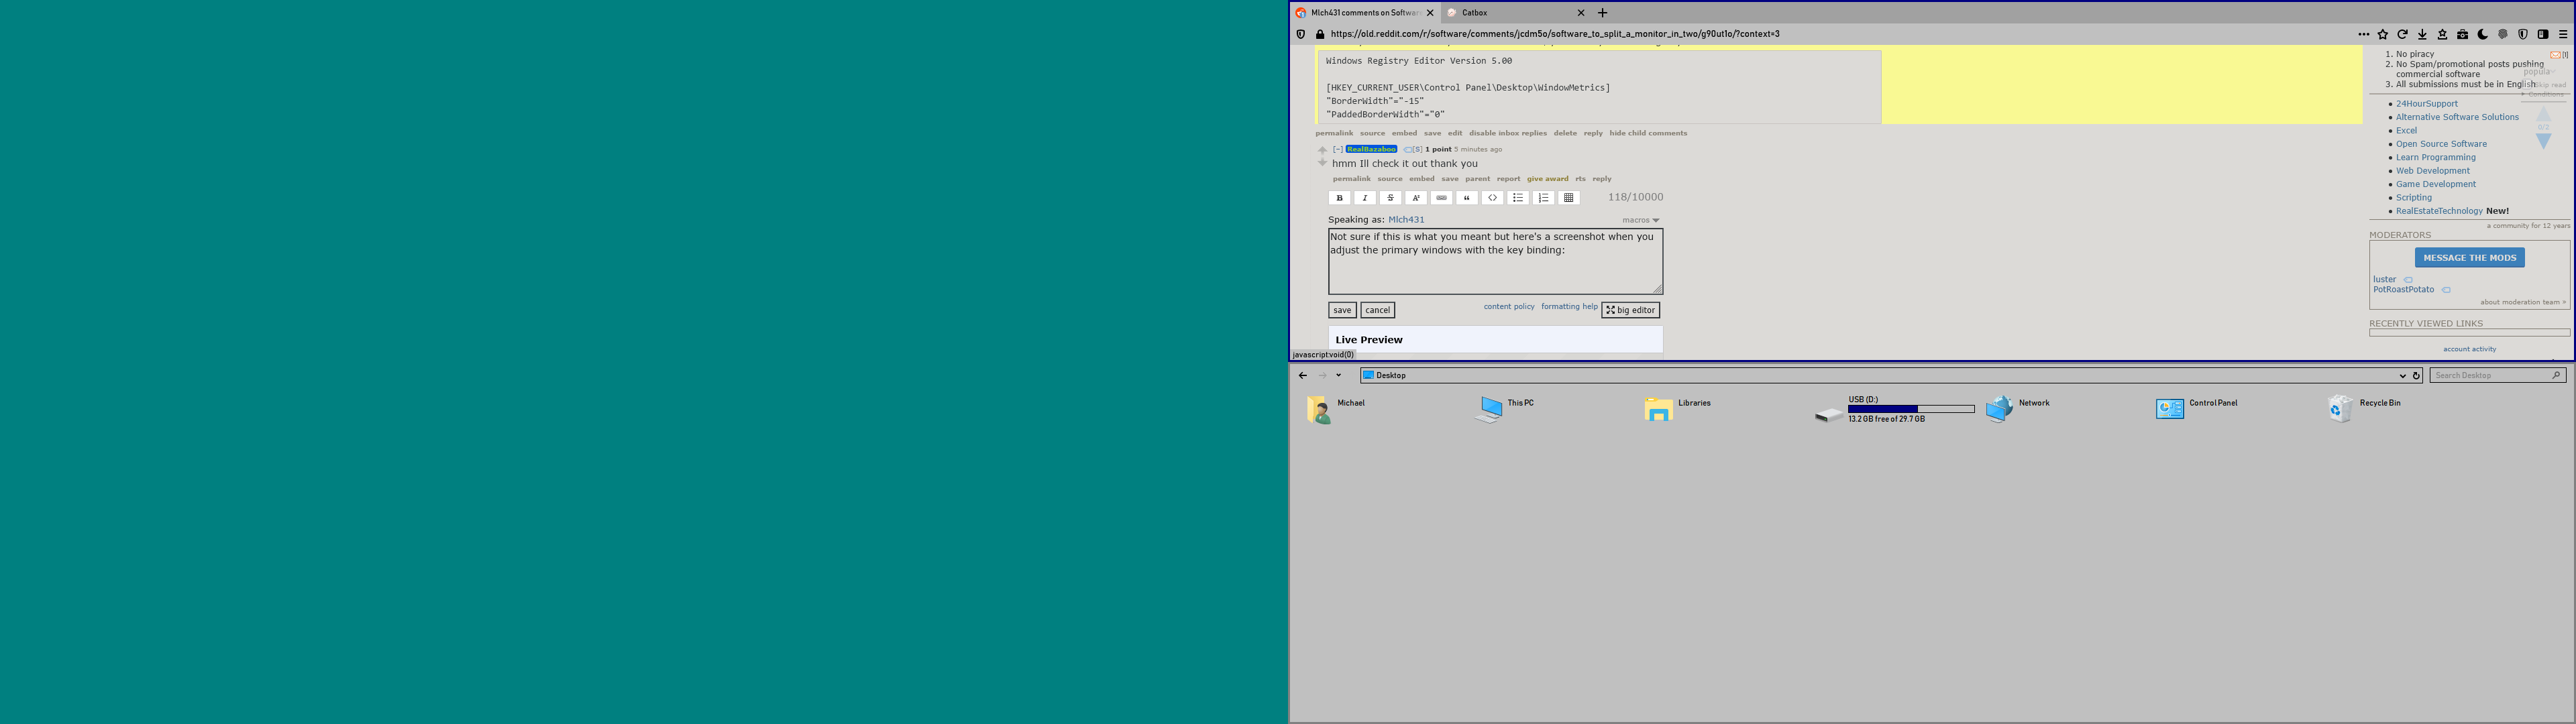Open the orange inbox envelope icon
Screen dimensions: 2576x724
coord(2555,55)
